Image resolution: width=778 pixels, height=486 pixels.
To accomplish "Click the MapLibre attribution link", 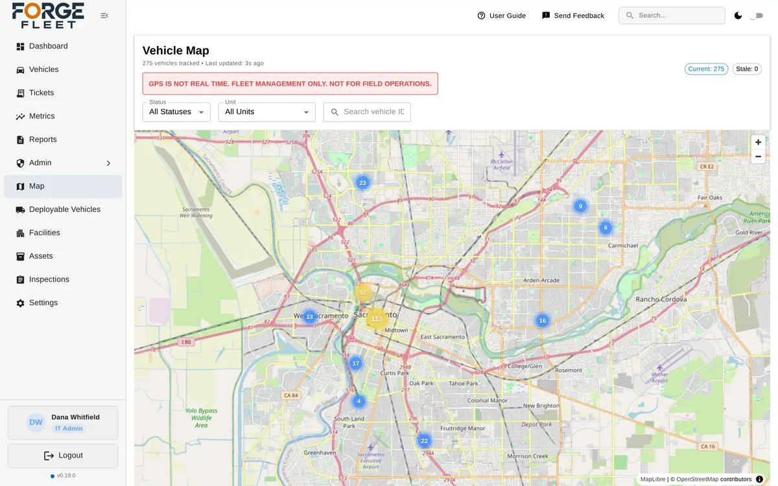I will tap(653, 480).
